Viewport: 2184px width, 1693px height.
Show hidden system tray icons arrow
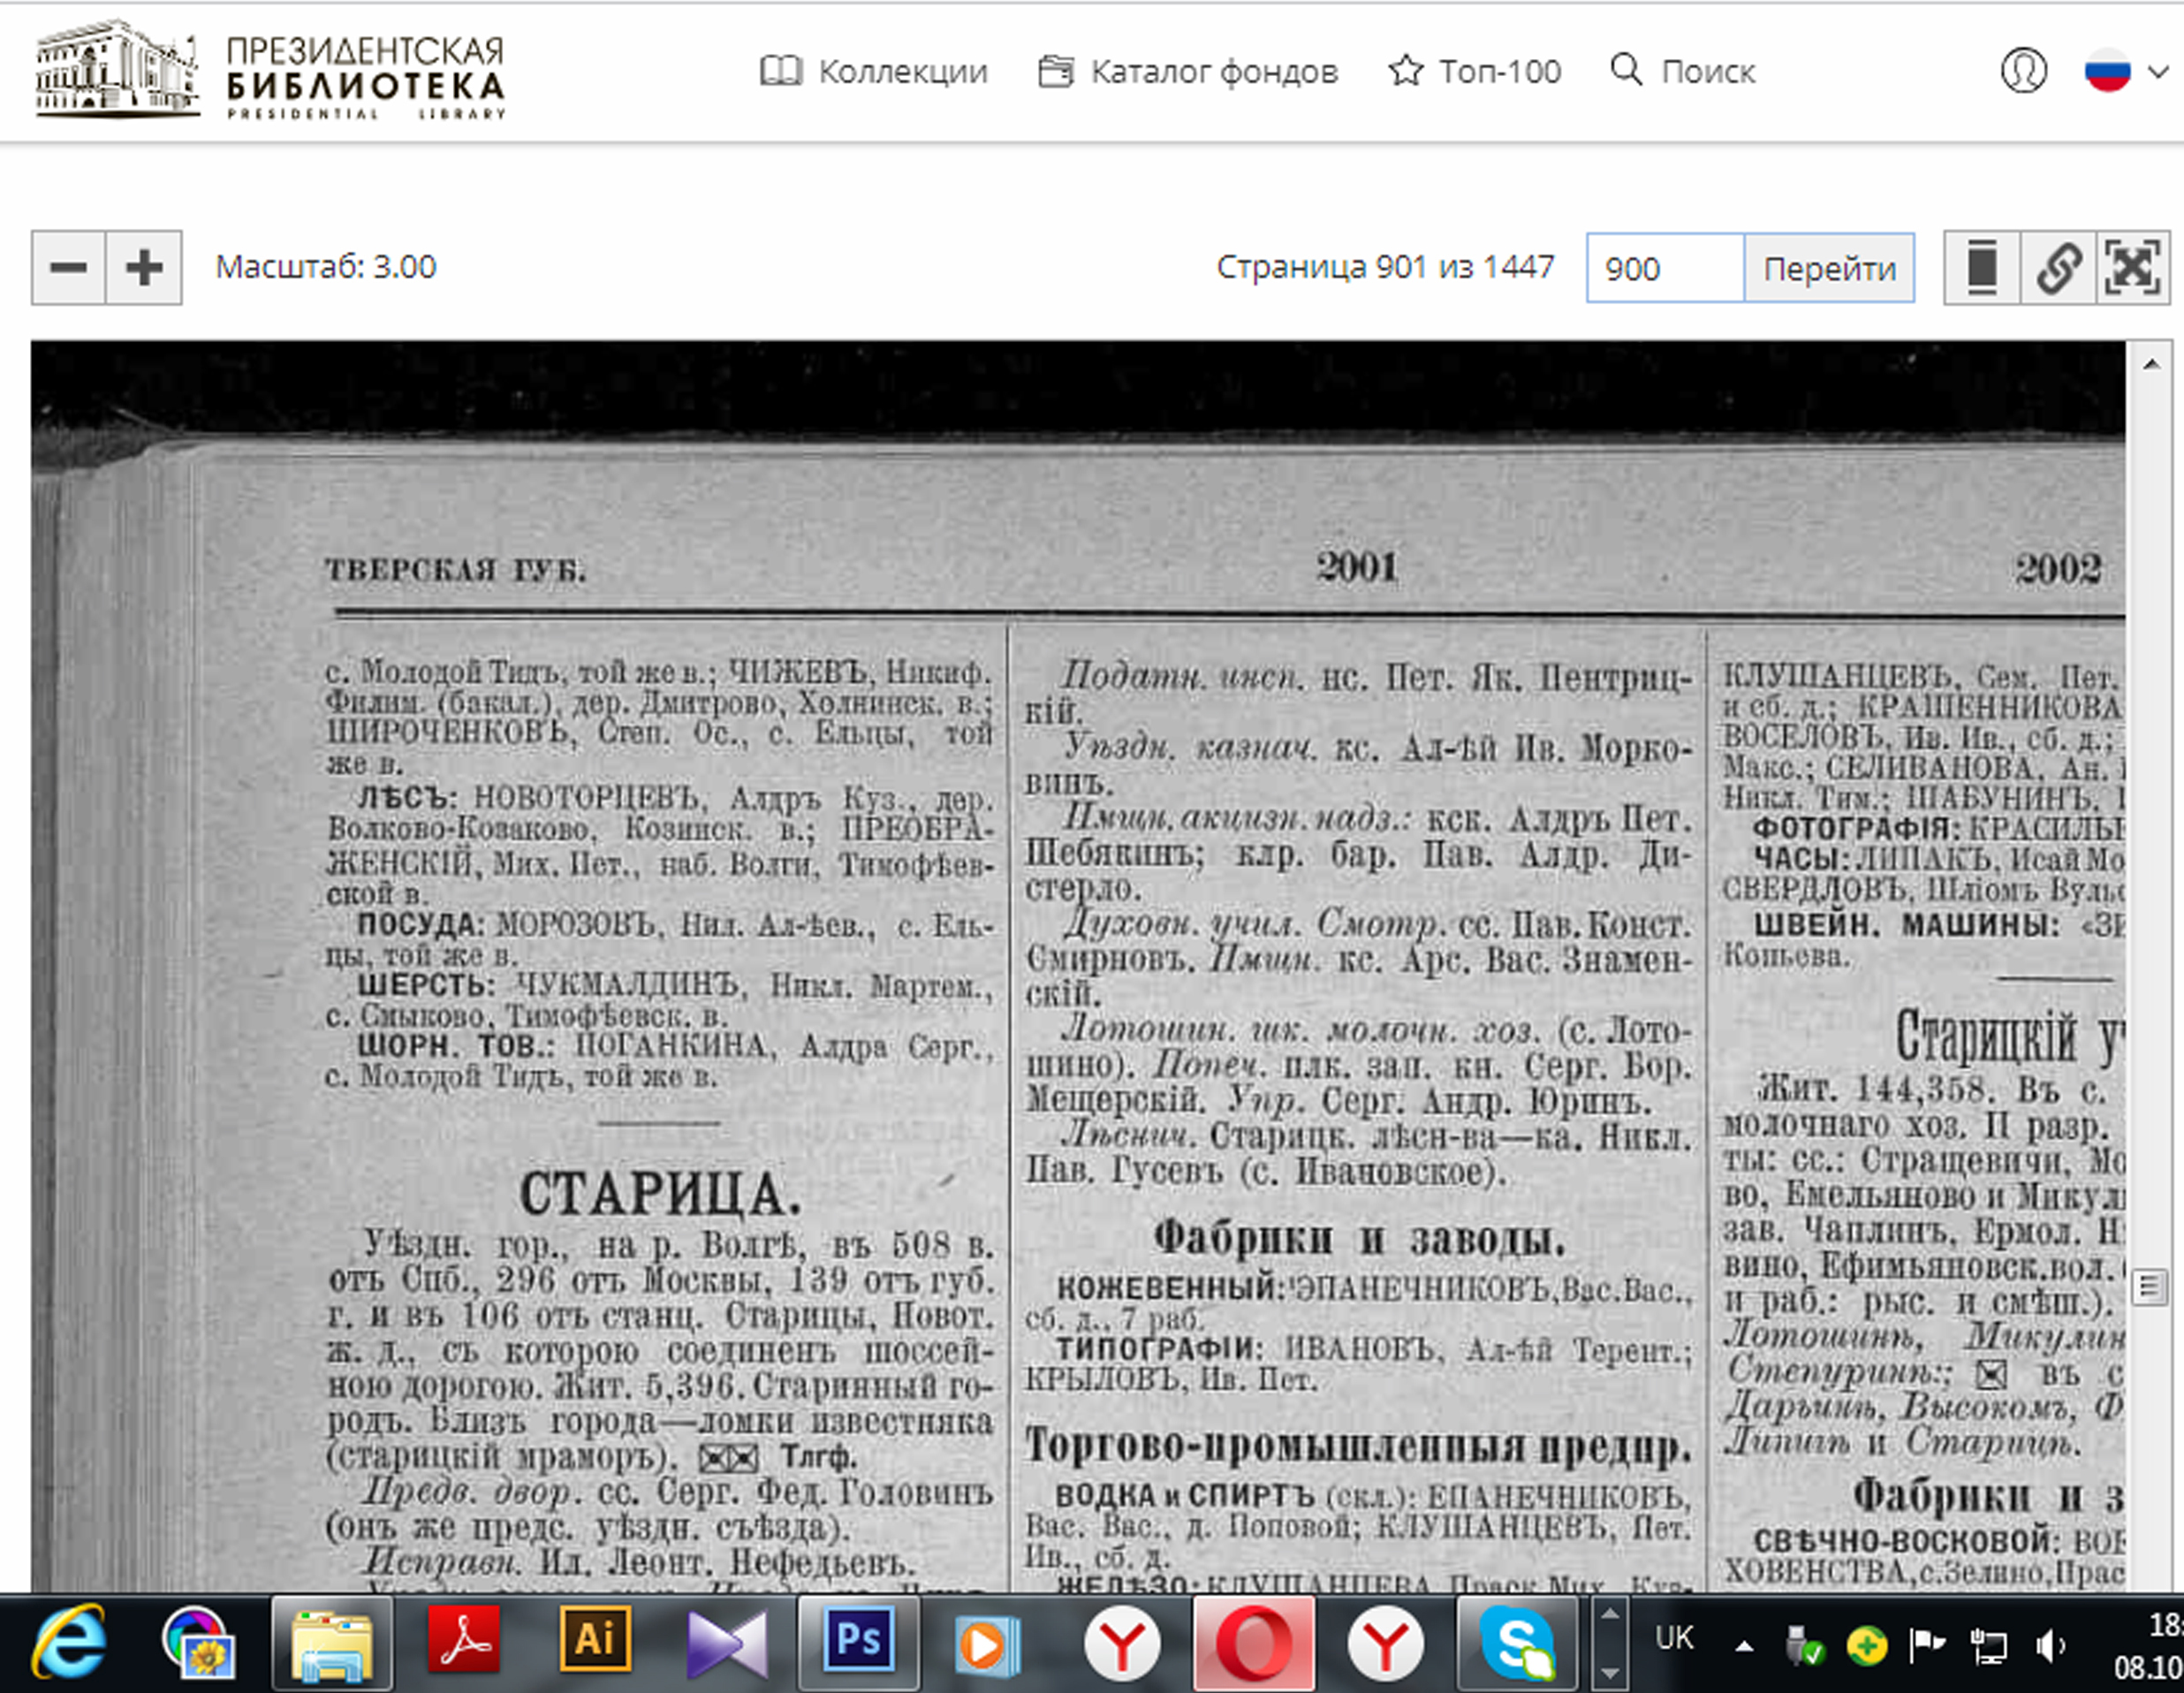click(1744, 1646)
